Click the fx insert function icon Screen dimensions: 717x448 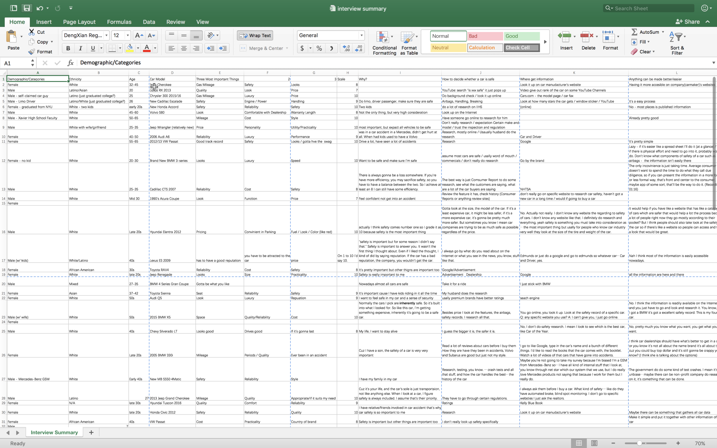tap(71, 63)
